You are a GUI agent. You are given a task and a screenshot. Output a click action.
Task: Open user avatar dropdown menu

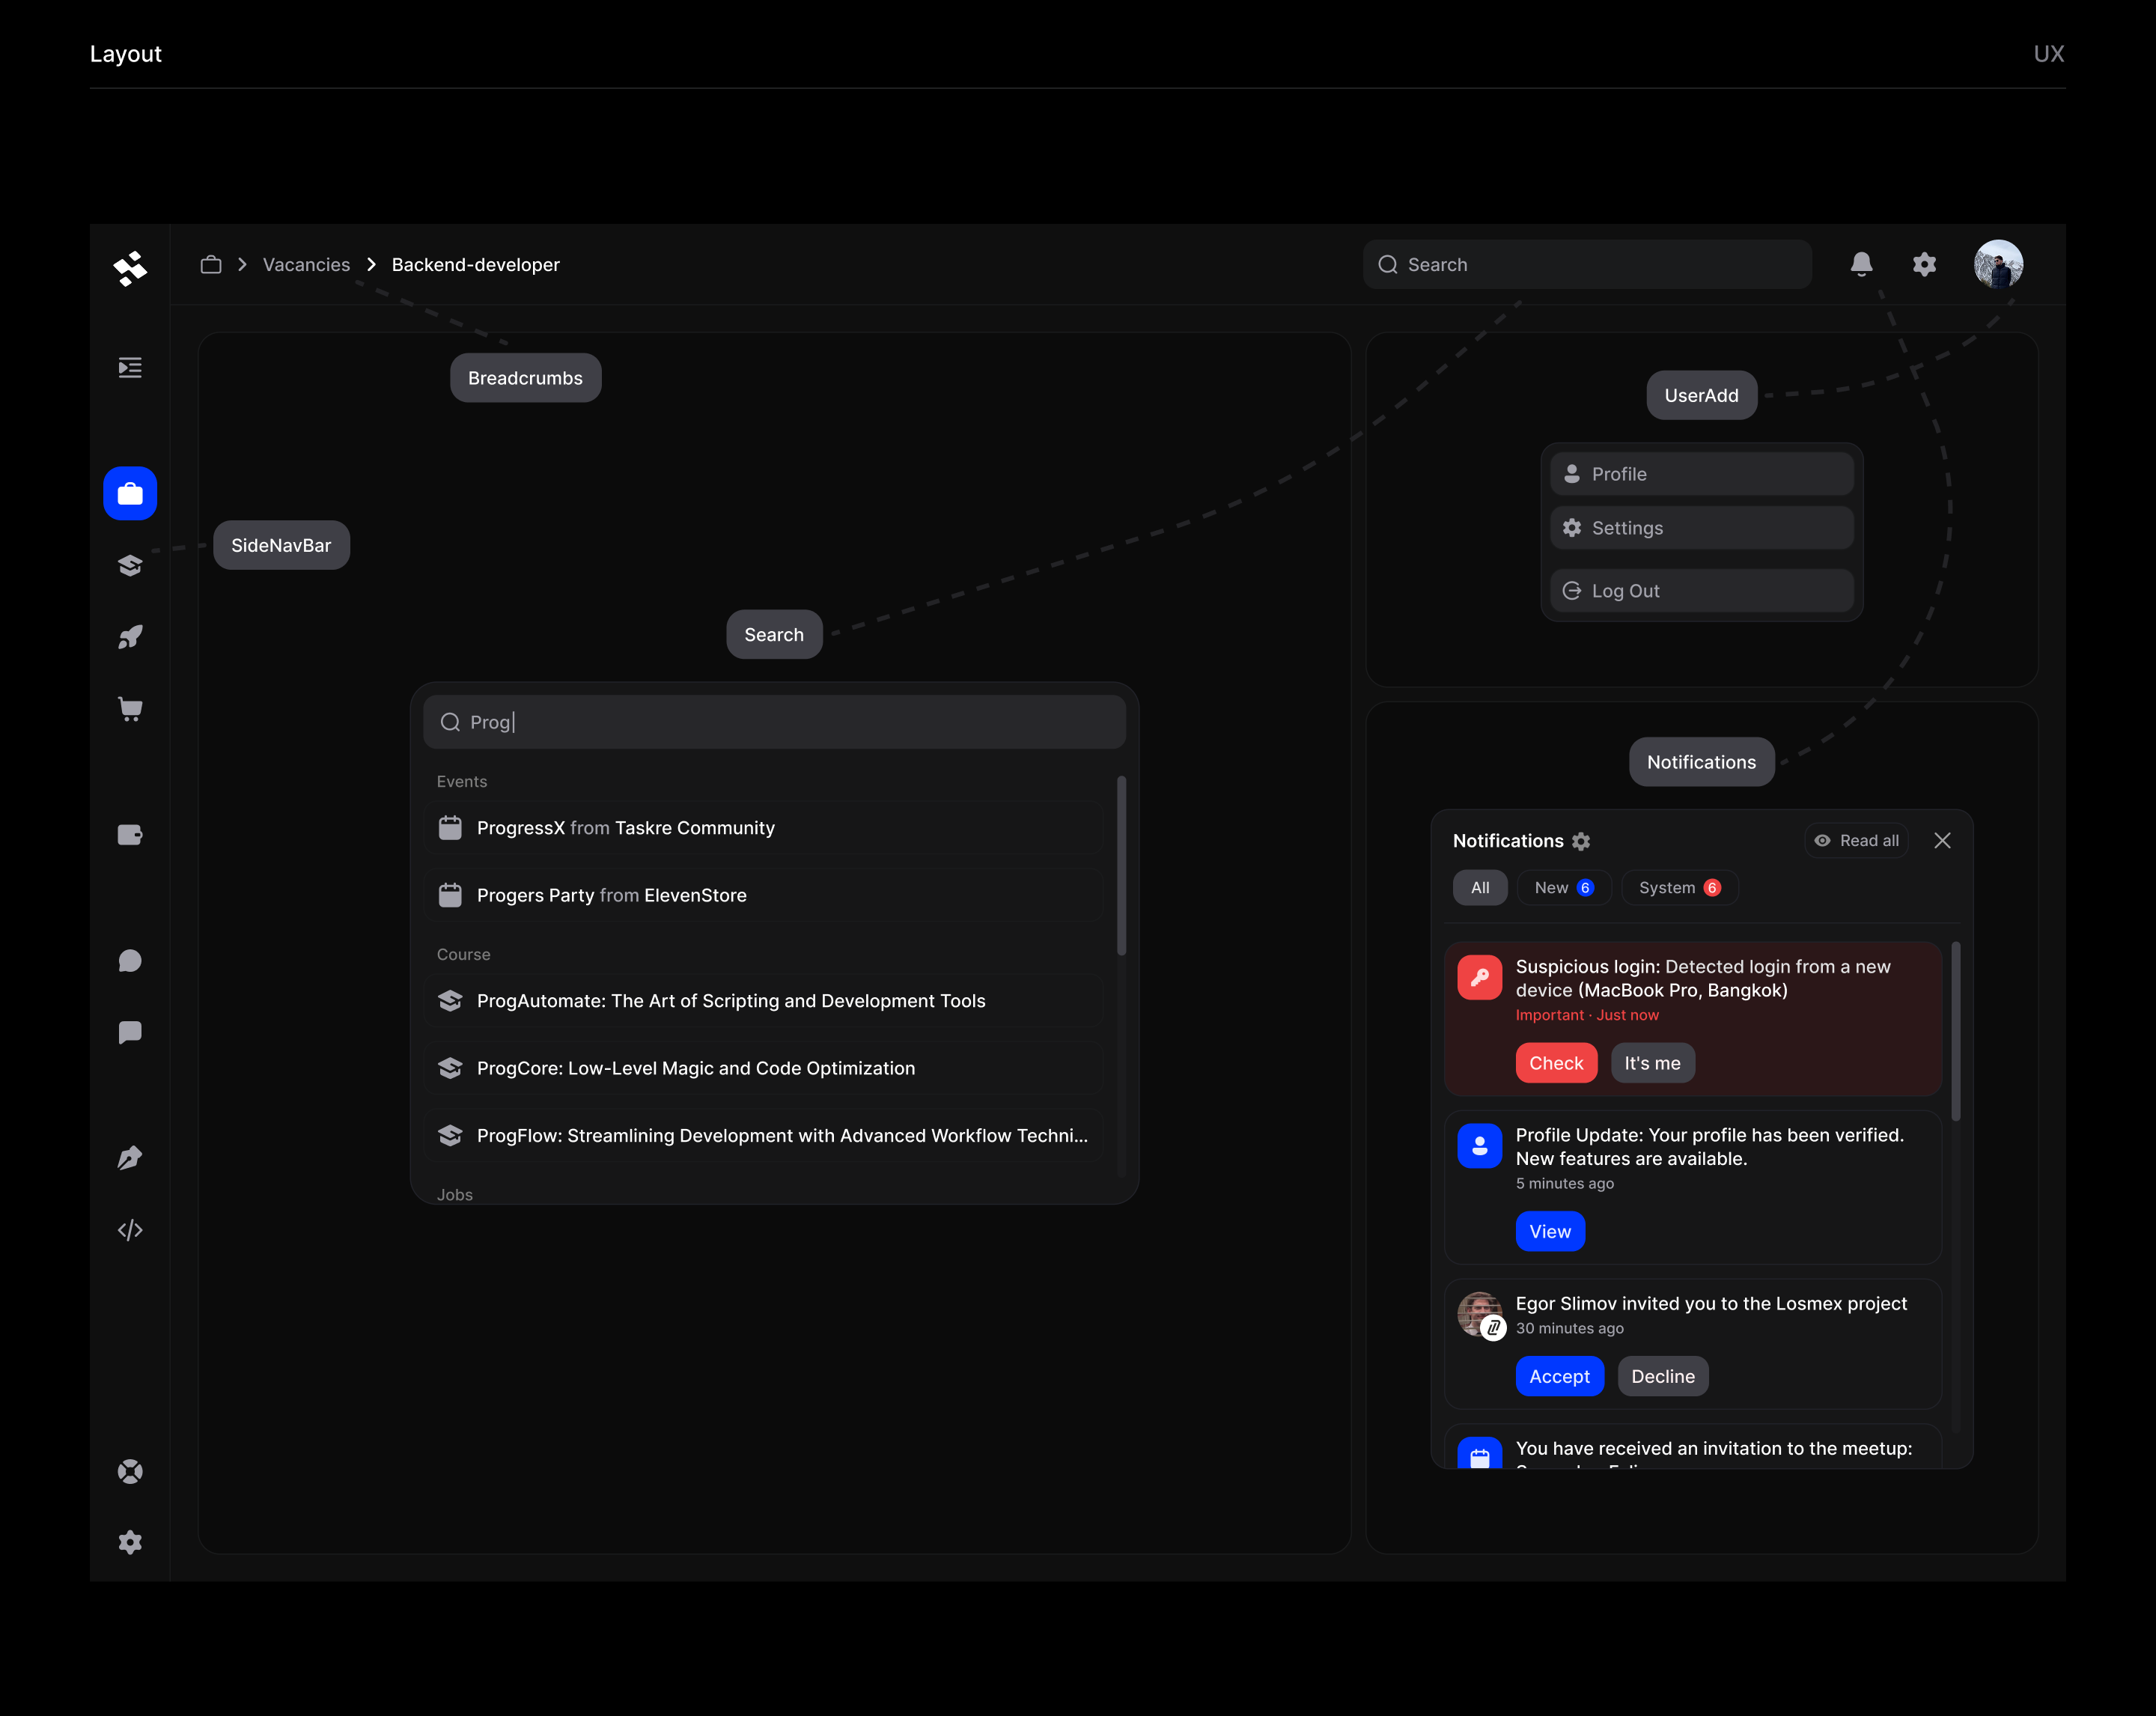(x=1997, y=264)
